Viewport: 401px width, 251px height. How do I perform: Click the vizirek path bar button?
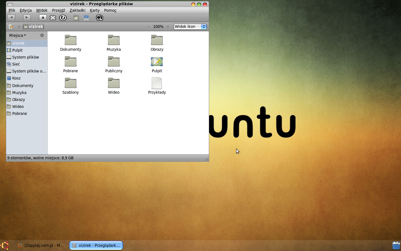34,26
